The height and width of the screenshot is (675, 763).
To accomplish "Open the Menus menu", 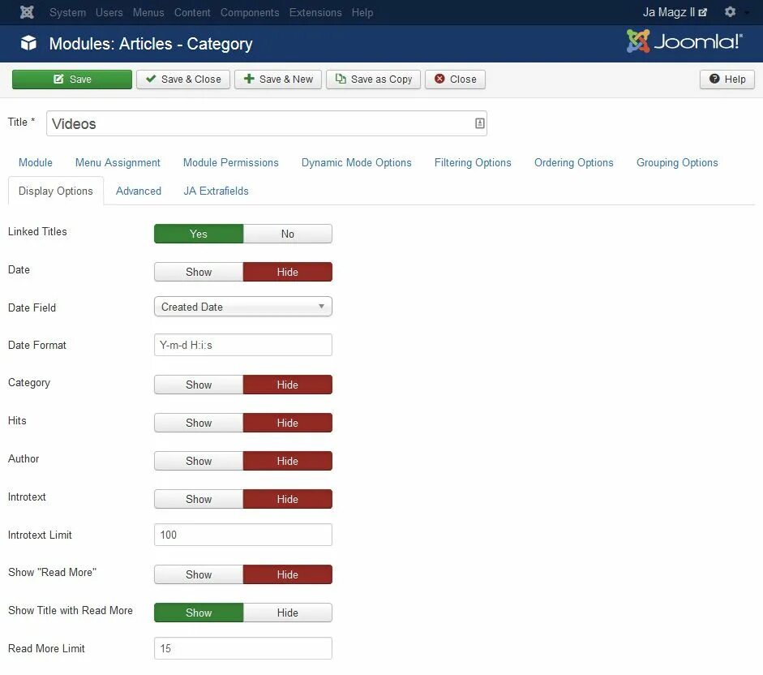I will point(148,13).
